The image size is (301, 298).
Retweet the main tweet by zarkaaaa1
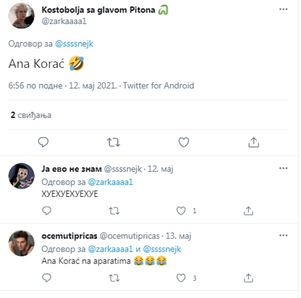coord(113,142)
